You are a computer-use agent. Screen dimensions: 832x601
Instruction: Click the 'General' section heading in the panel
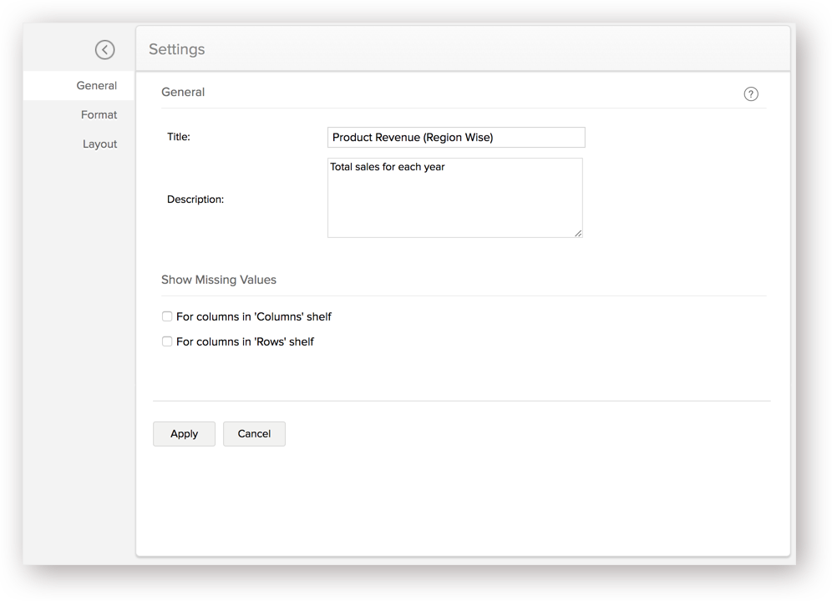(x=183, y=92)
